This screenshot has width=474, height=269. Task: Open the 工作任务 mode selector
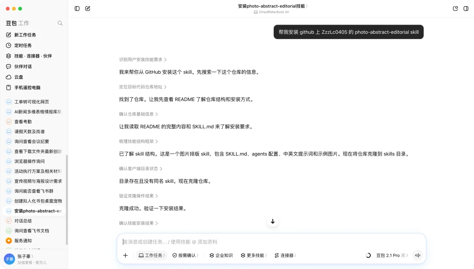152,255
